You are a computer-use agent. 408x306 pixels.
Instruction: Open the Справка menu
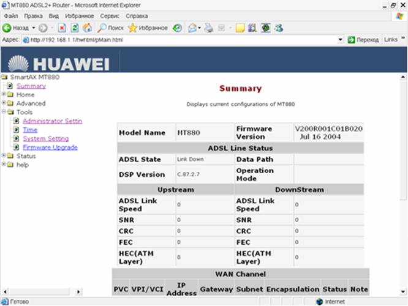137,16
